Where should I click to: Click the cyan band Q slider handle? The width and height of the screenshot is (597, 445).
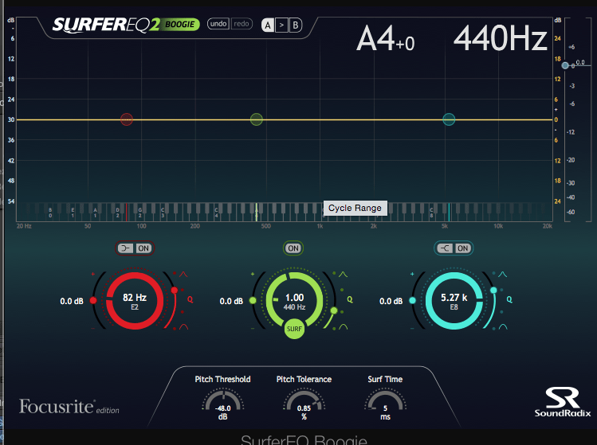click(493, 291)
